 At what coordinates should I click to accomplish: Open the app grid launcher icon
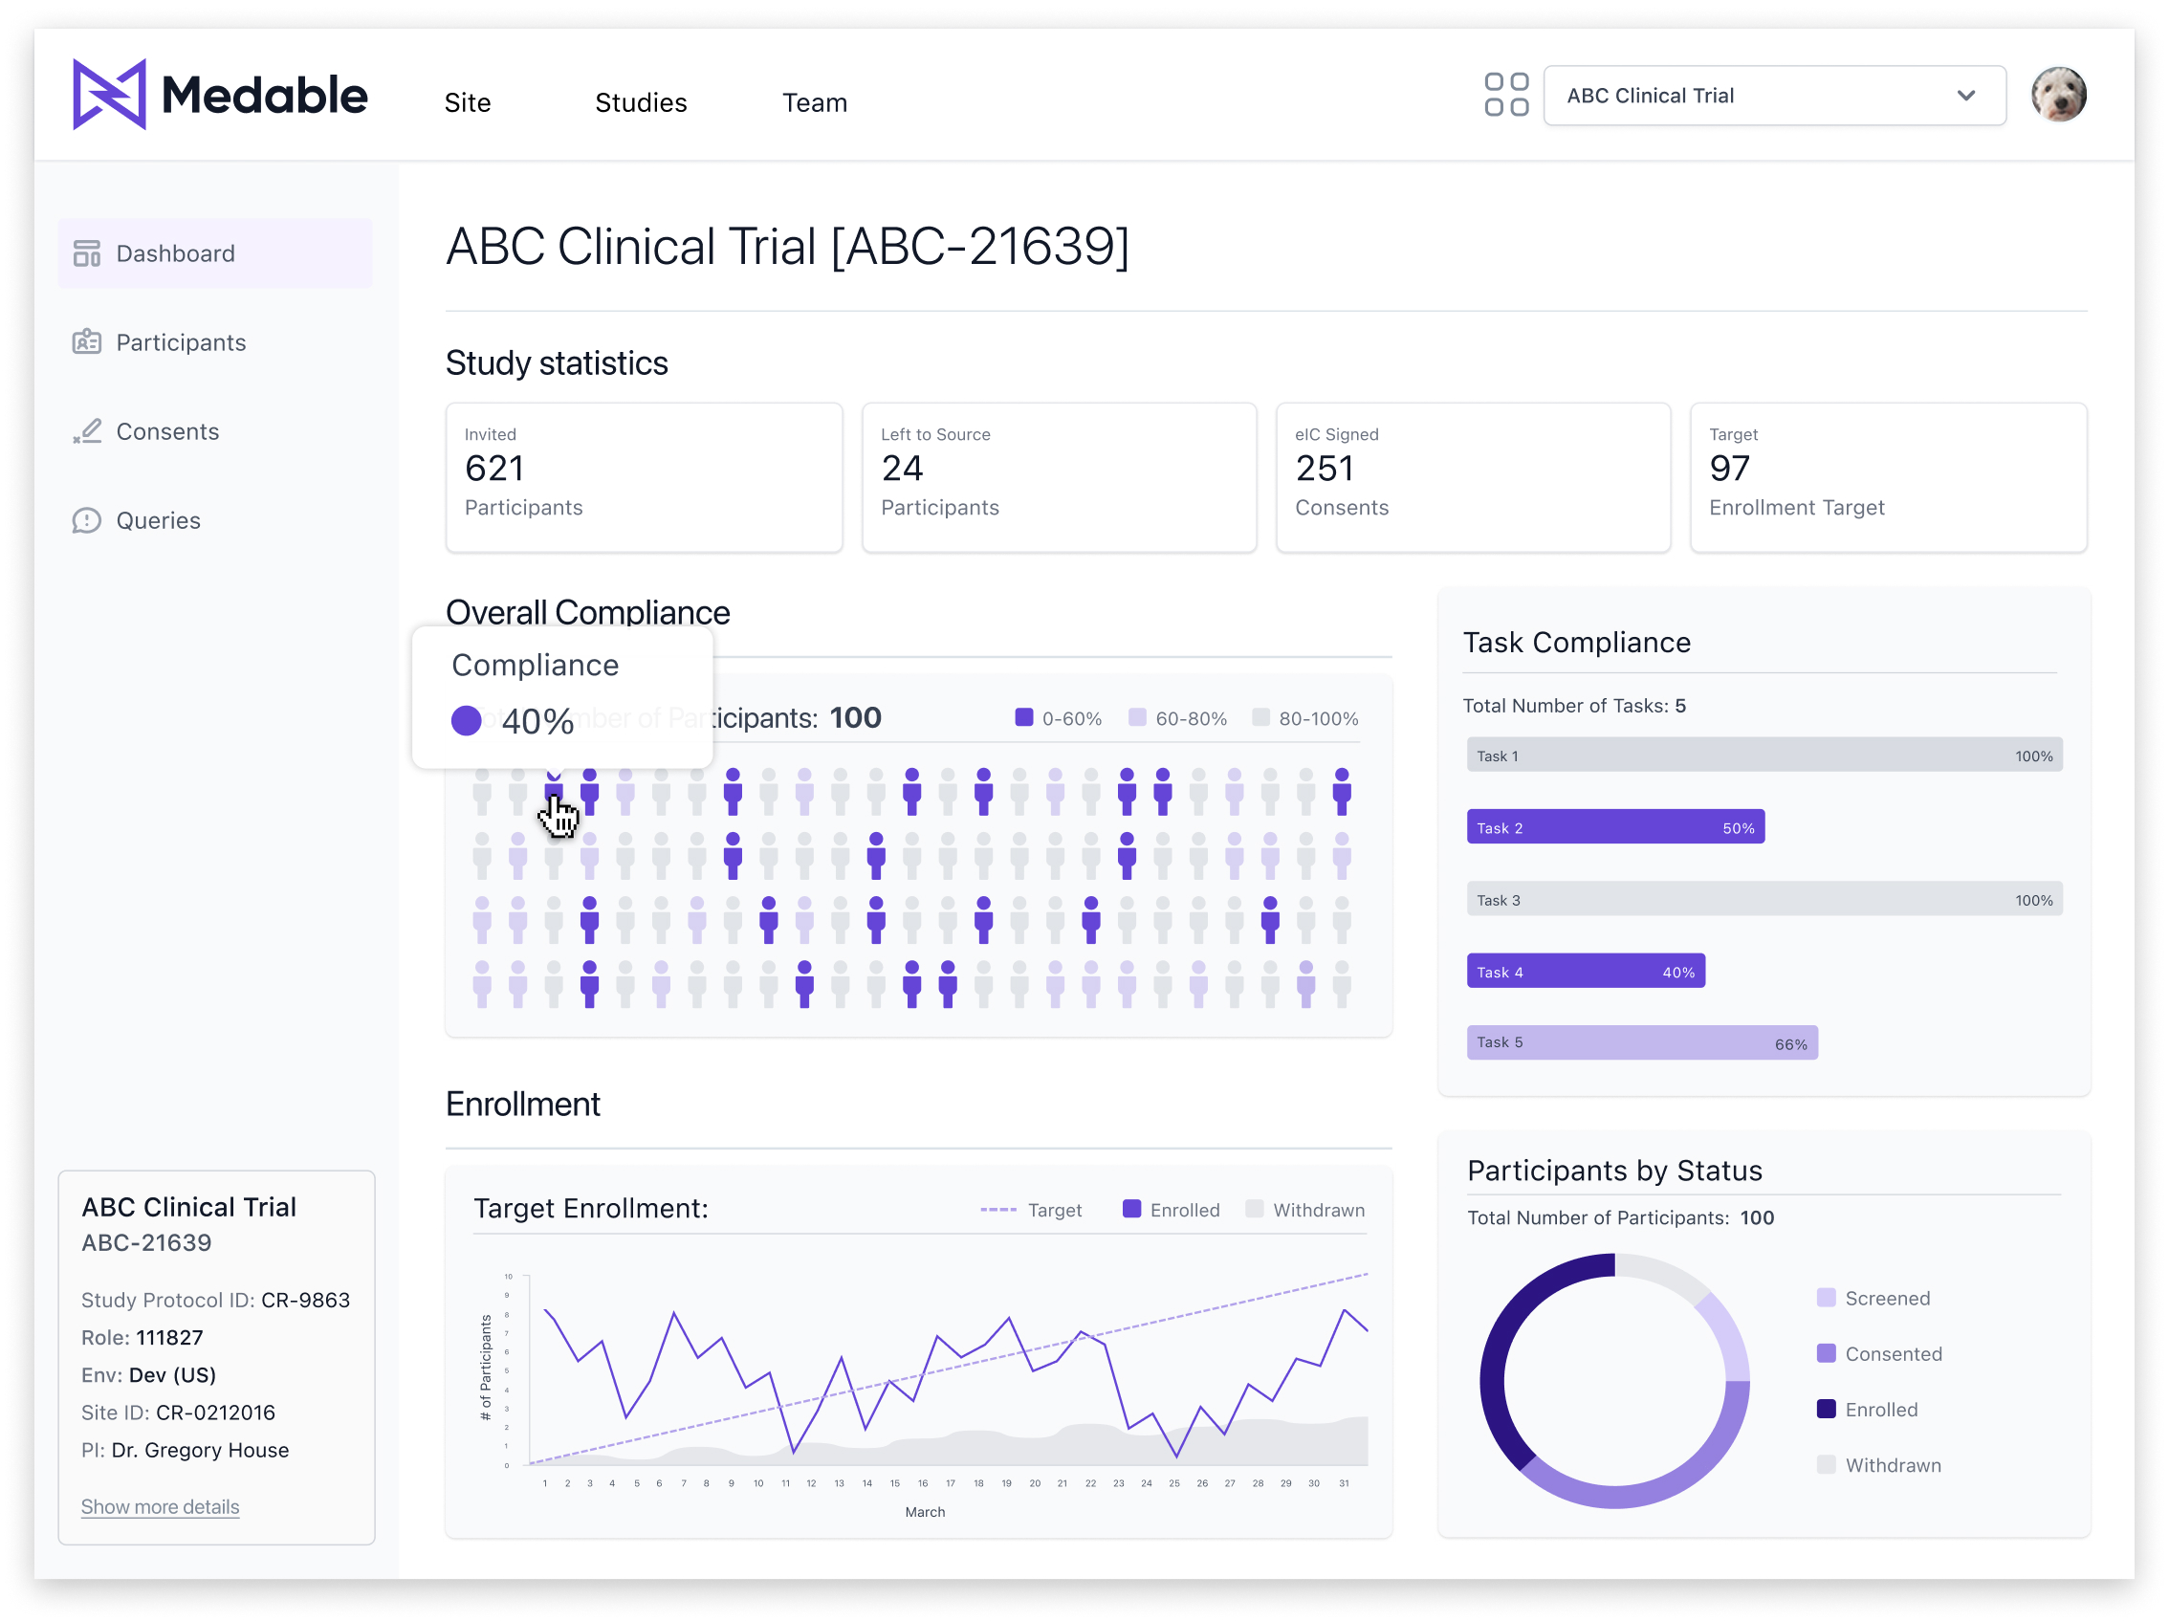[1505, 95]
